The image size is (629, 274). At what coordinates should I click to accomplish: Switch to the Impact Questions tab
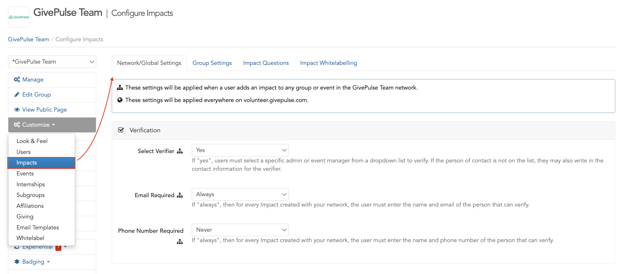point(266,63)
